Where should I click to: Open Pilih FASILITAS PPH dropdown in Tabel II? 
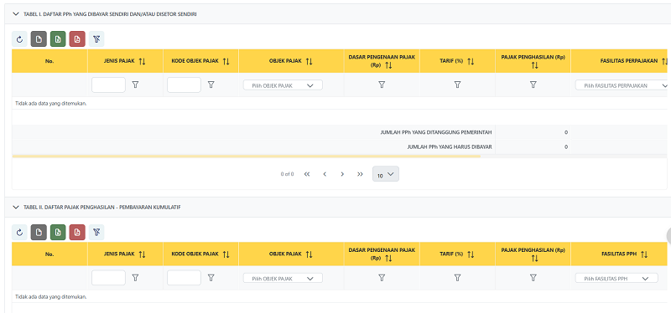(x=616, y=278)
